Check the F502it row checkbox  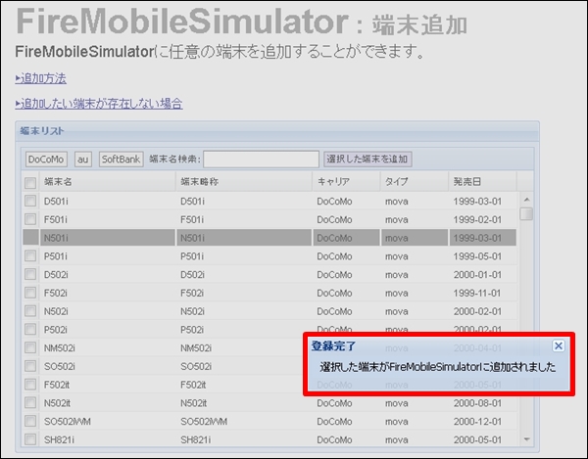pyautogui.click(x=30, y=384)
